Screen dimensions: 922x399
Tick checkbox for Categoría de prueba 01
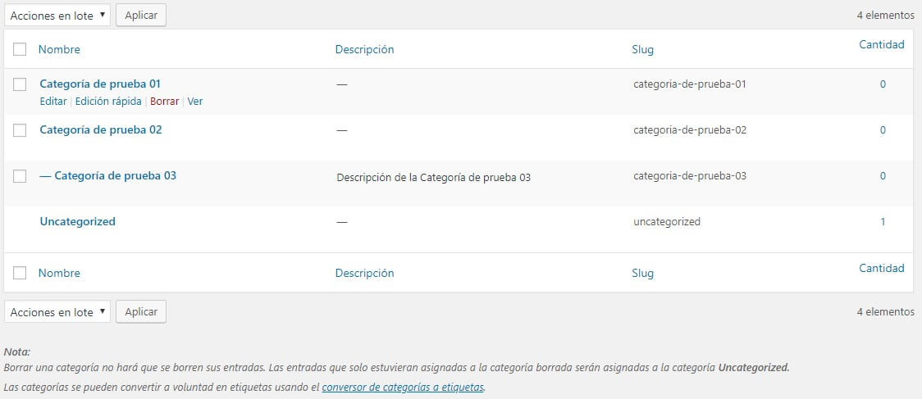[x=21, y=84]
